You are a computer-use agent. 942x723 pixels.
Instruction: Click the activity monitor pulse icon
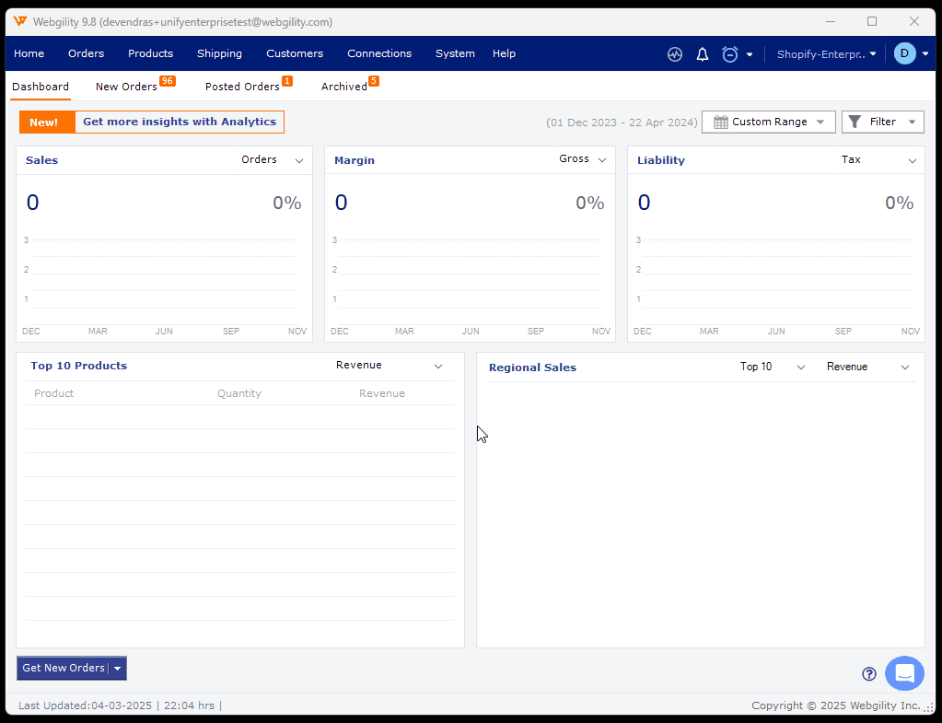pyautogui.click(x=675, y=54)
